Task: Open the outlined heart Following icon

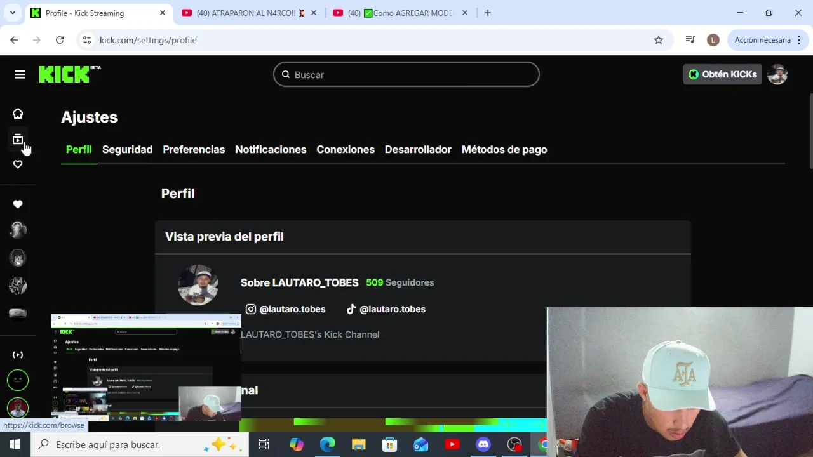Action: click(18, 164)
